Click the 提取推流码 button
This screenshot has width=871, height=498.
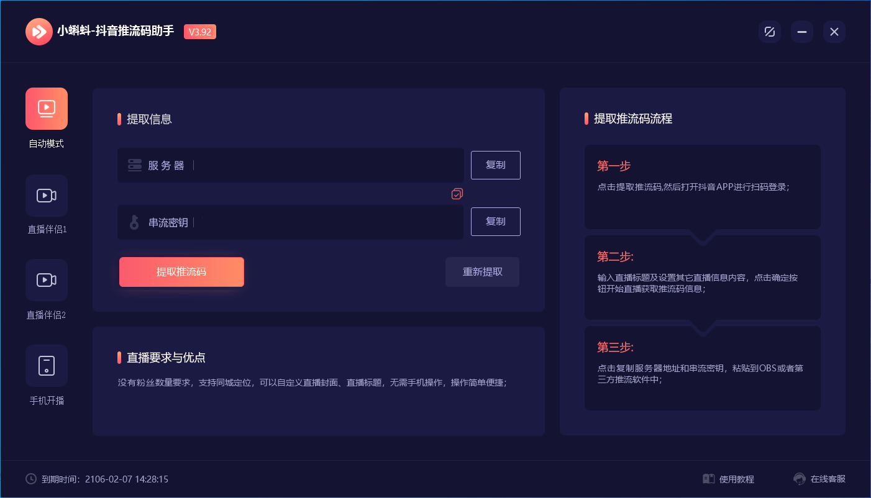(181, 272)
